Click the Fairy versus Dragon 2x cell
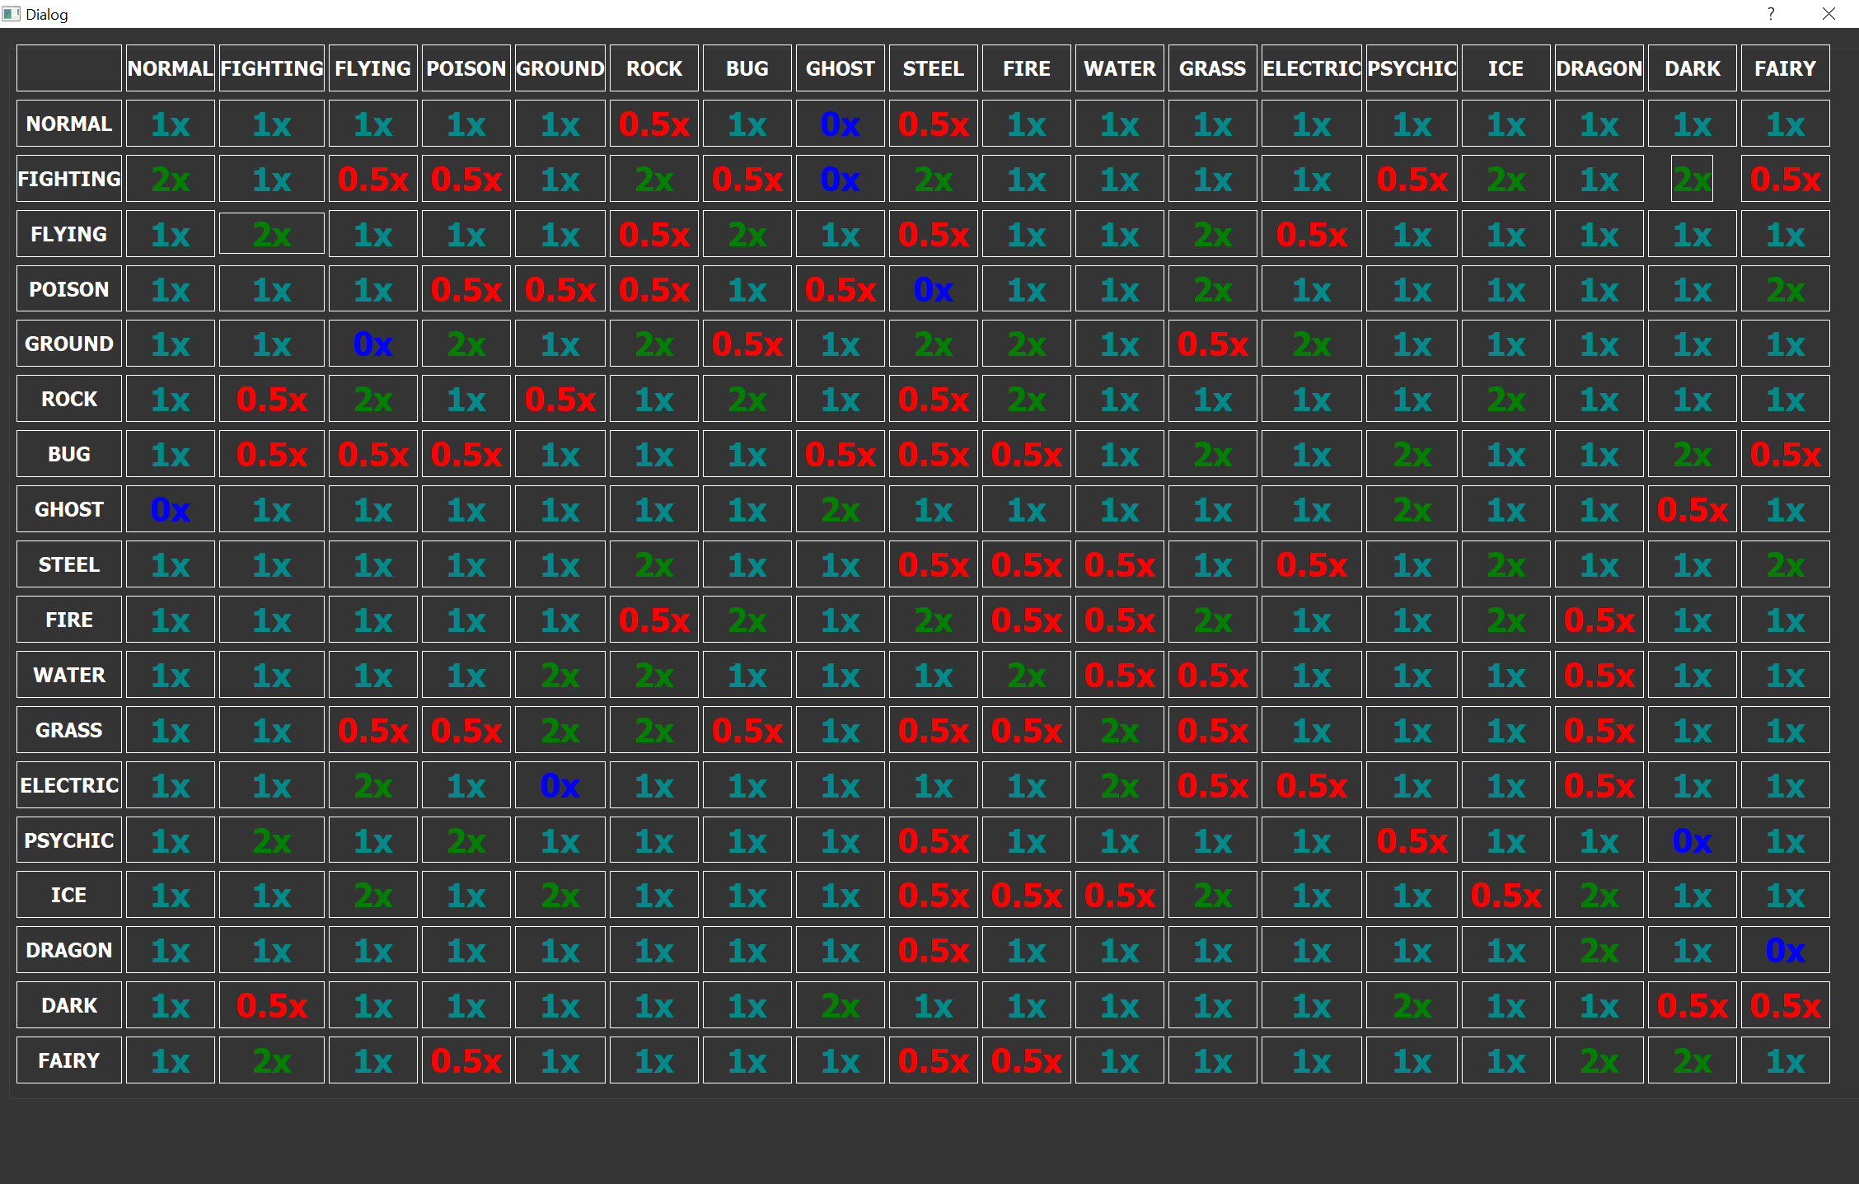The height and width of the screenshot is (1184, 1859). pos(1599,1061)
